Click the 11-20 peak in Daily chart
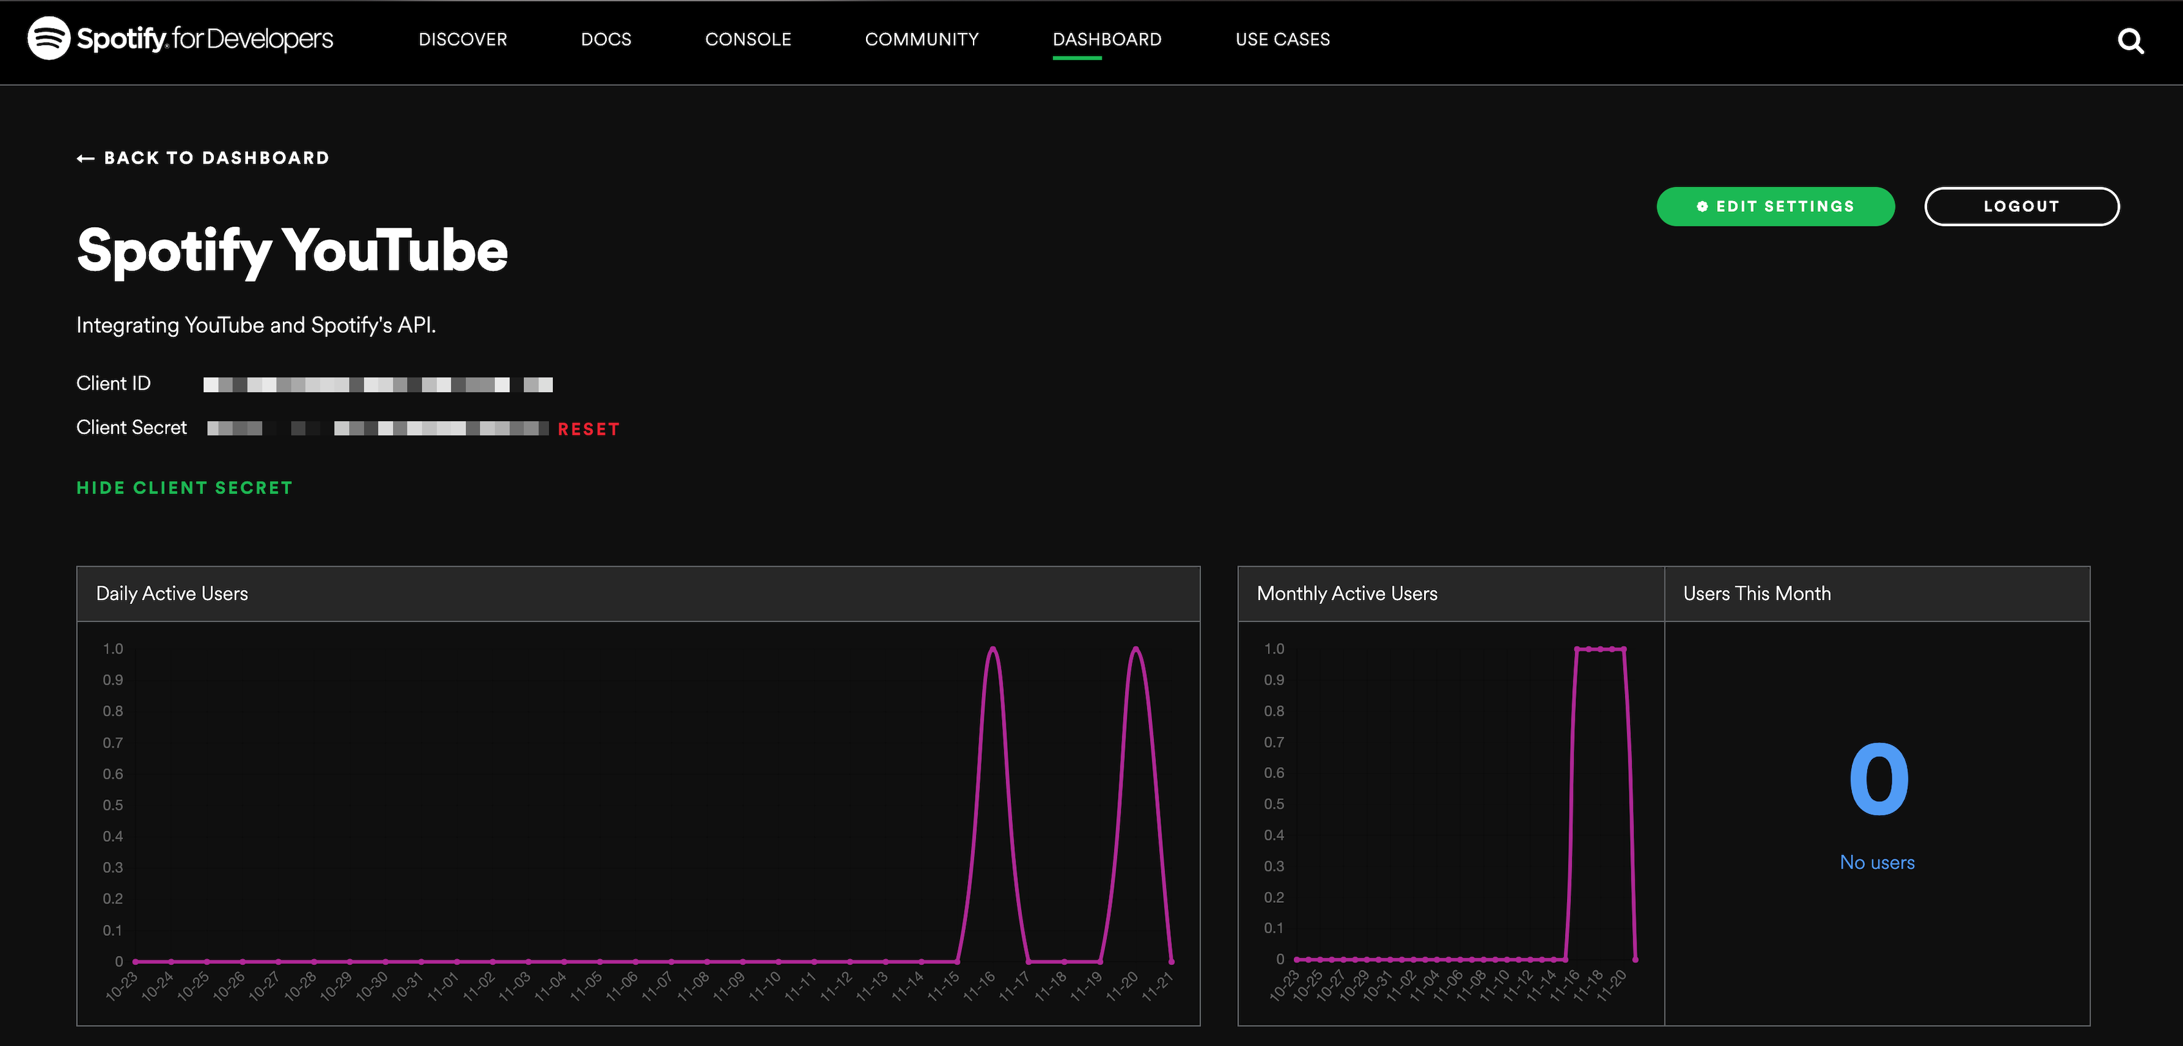 pyautogui.click(x=1135, y=650)
